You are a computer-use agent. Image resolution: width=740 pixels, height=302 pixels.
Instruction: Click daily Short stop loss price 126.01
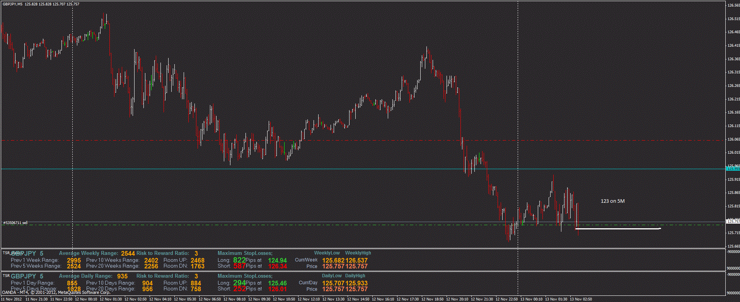coord(277,289)
